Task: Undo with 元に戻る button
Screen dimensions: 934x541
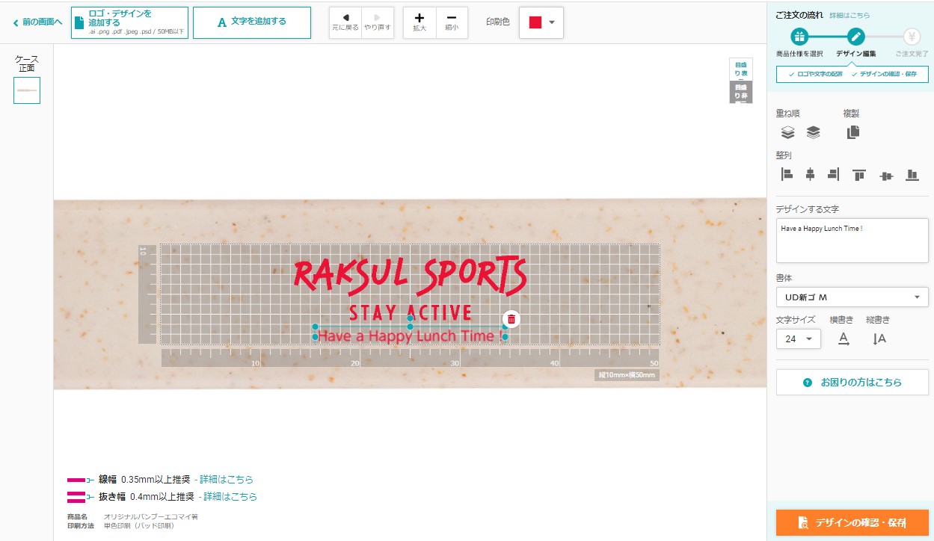Action: (x=345, y=22)
